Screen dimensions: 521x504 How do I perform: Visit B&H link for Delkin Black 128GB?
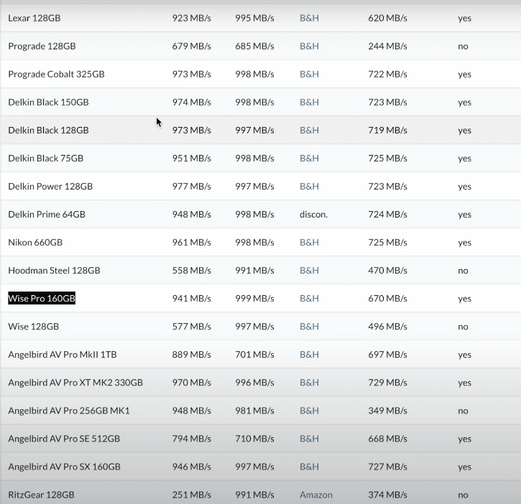pos(309,130)
